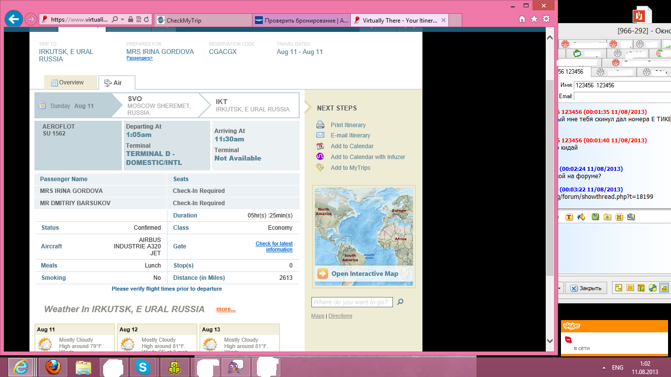Viewport: 671px width, 377px height.
Task: Click the E-mail Itinerary envelope icon
Action: click(x=320, y=135)
